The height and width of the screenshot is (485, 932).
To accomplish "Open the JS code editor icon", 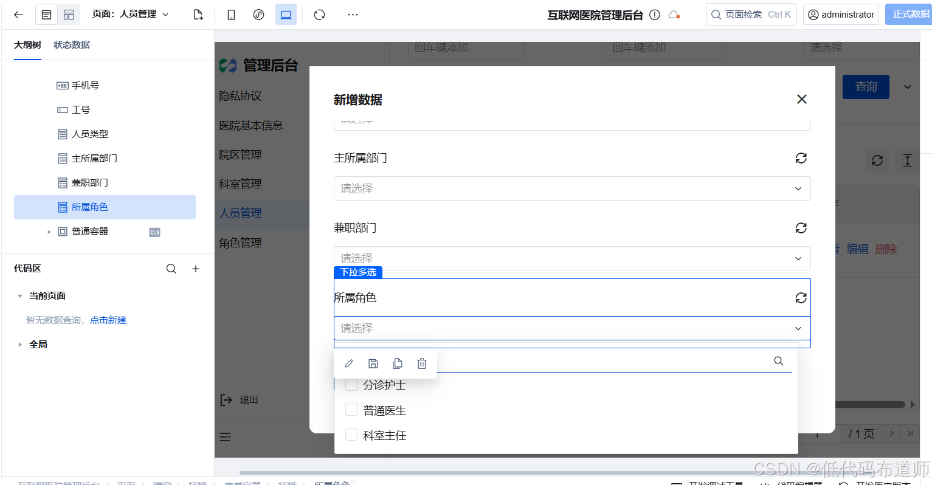I will (258, 14).
